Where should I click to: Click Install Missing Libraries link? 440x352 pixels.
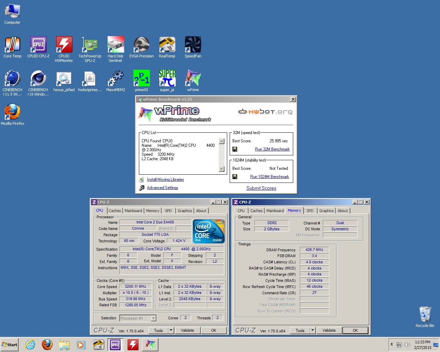click(x=165, y=179)
